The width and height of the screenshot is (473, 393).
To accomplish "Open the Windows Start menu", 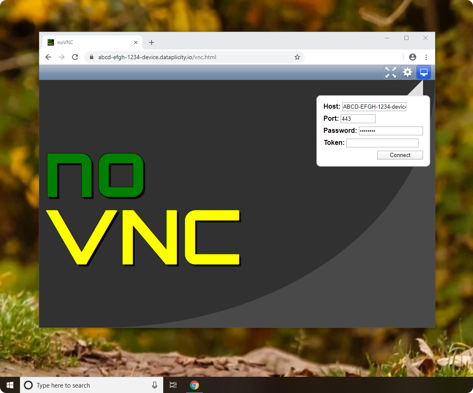I will [x=10, y=385].
